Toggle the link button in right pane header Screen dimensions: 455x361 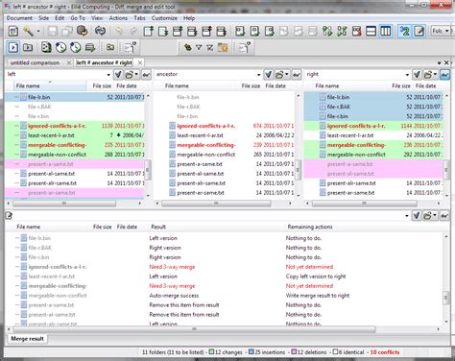444,75
